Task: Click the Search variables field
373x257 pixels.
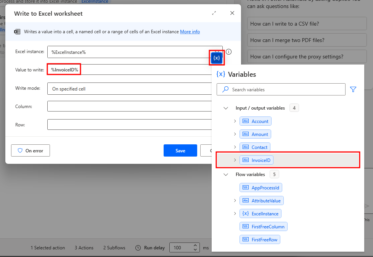Action: pyautogui.click(x=281, y=89)
